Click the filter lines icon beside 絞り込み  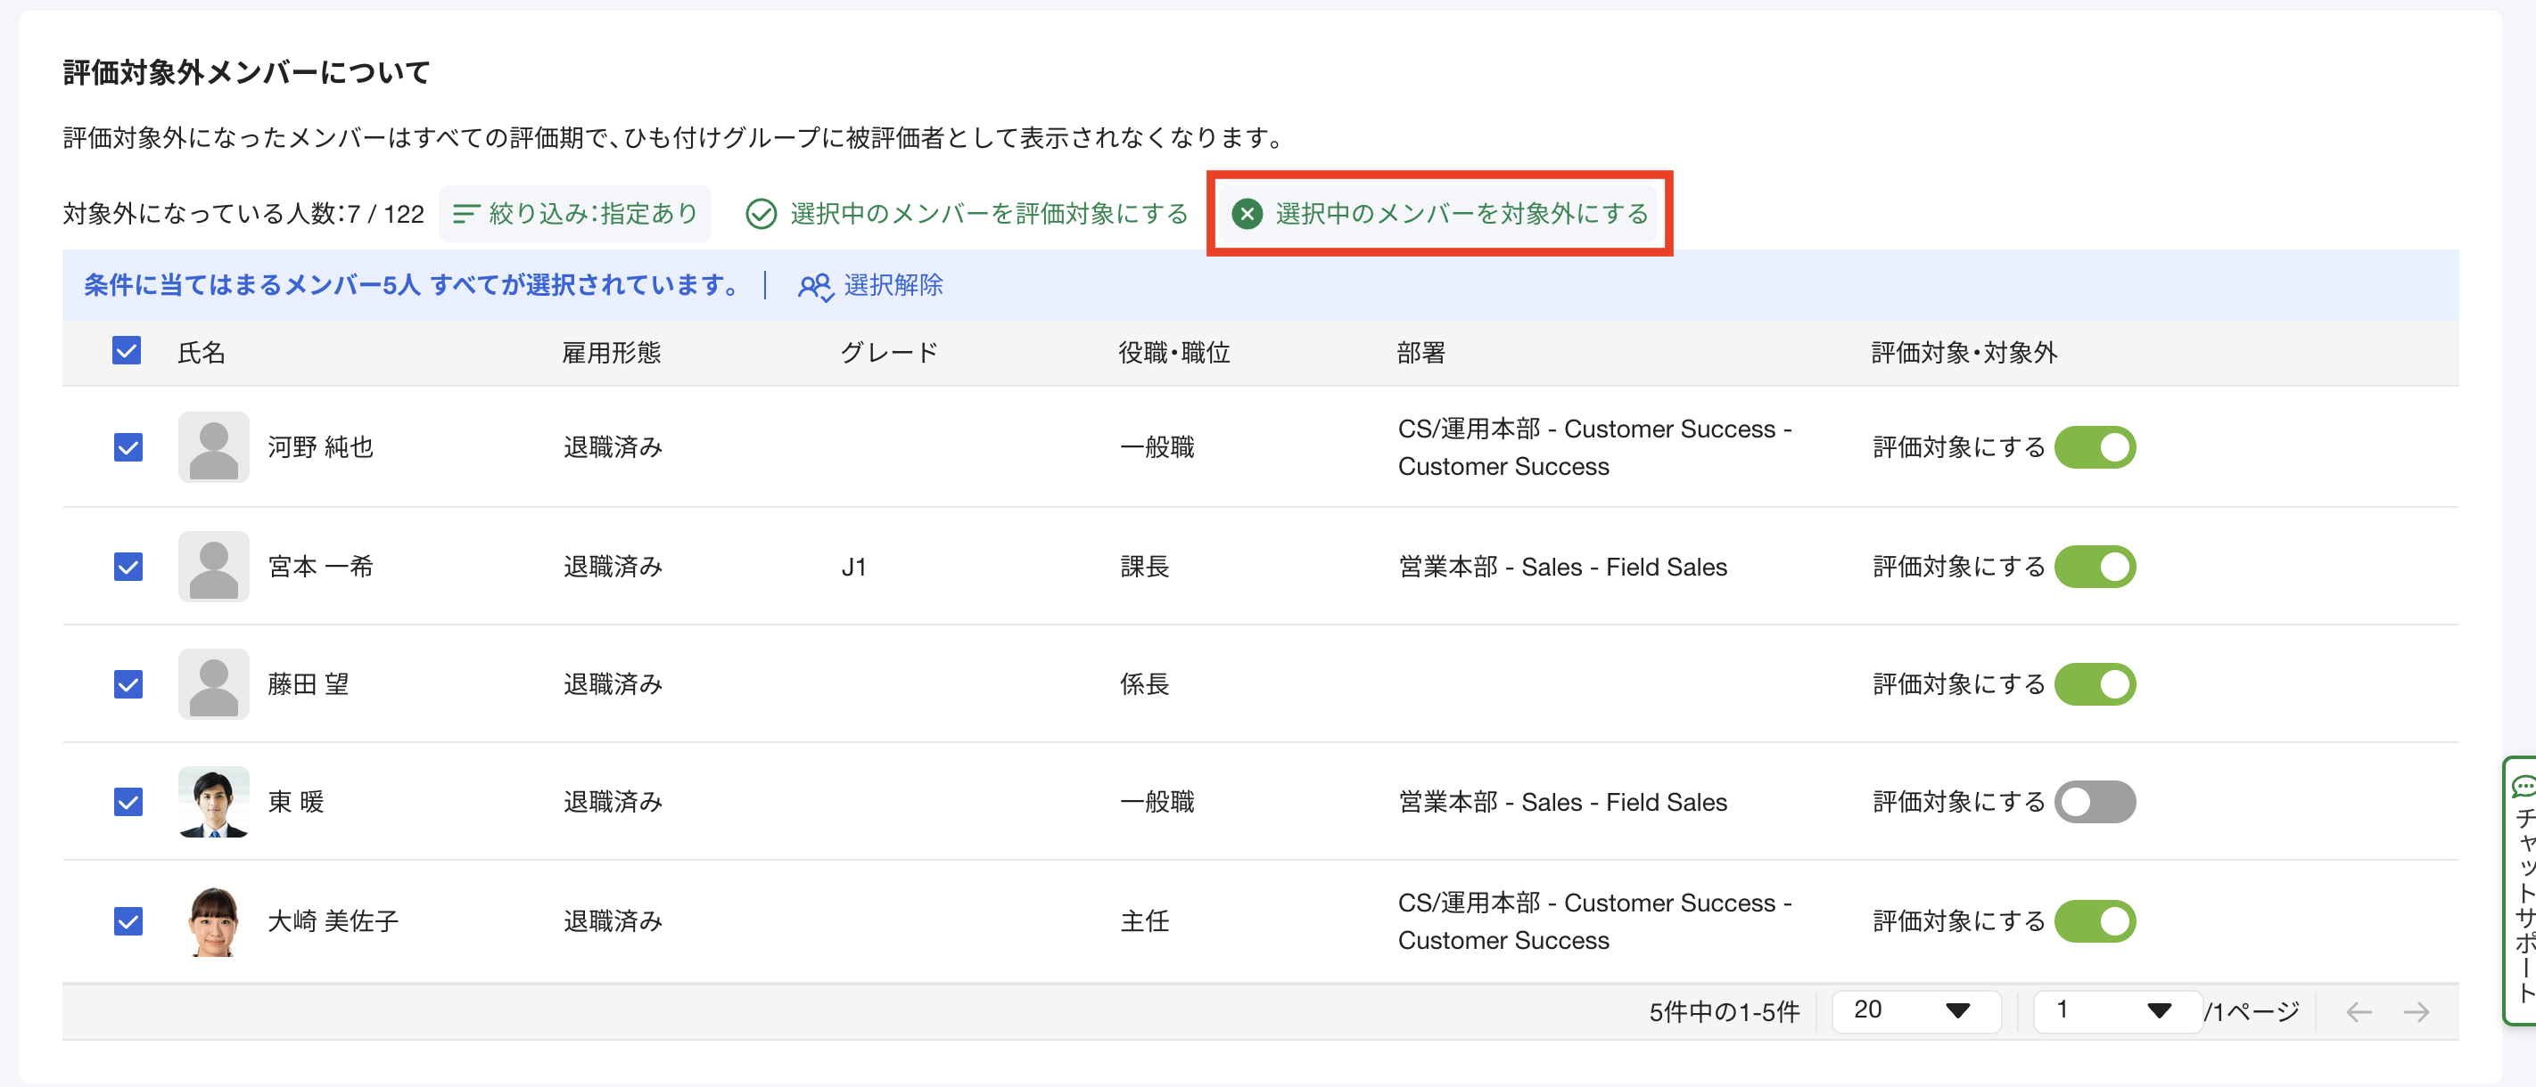[x=465, y=214]
